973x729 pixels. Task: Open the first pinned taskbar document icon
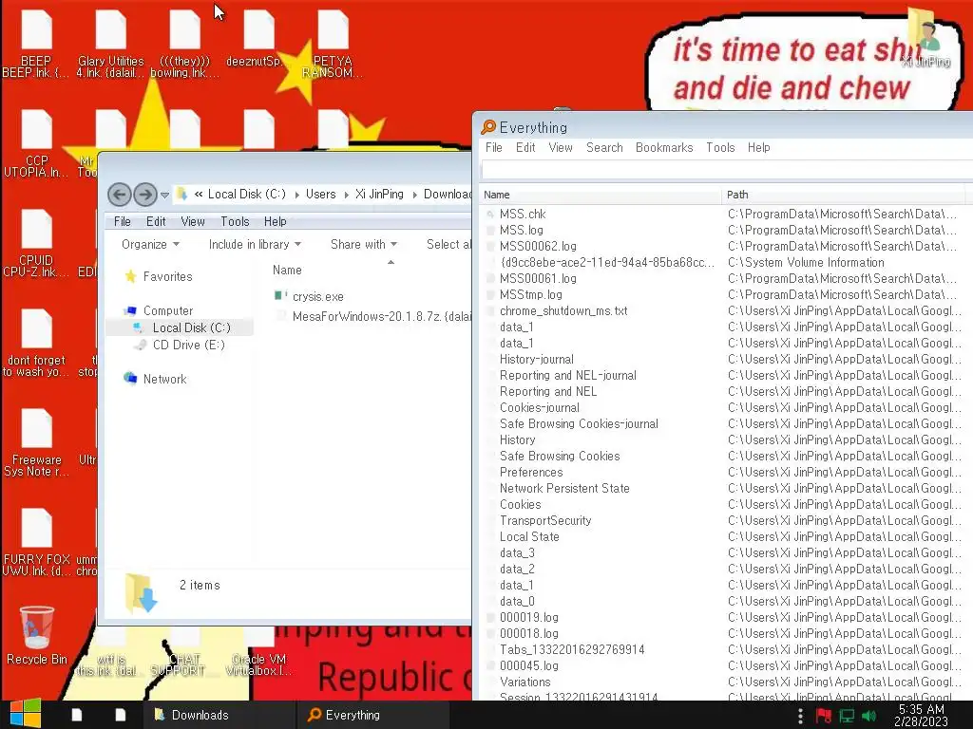pyautogui.click(x=77, y=715)
